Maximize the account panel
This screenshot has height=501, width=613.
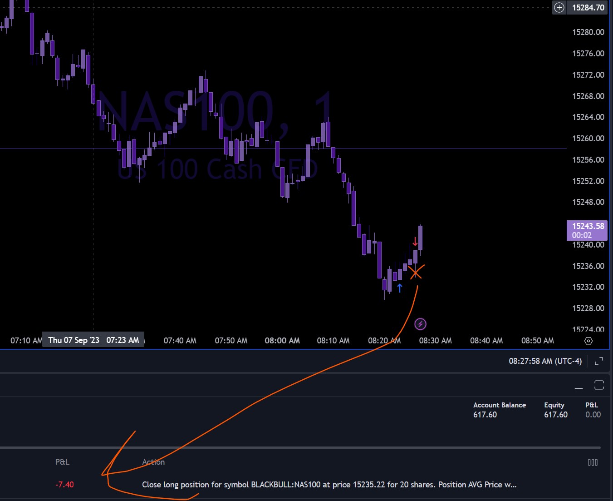(x=599, y=385)
